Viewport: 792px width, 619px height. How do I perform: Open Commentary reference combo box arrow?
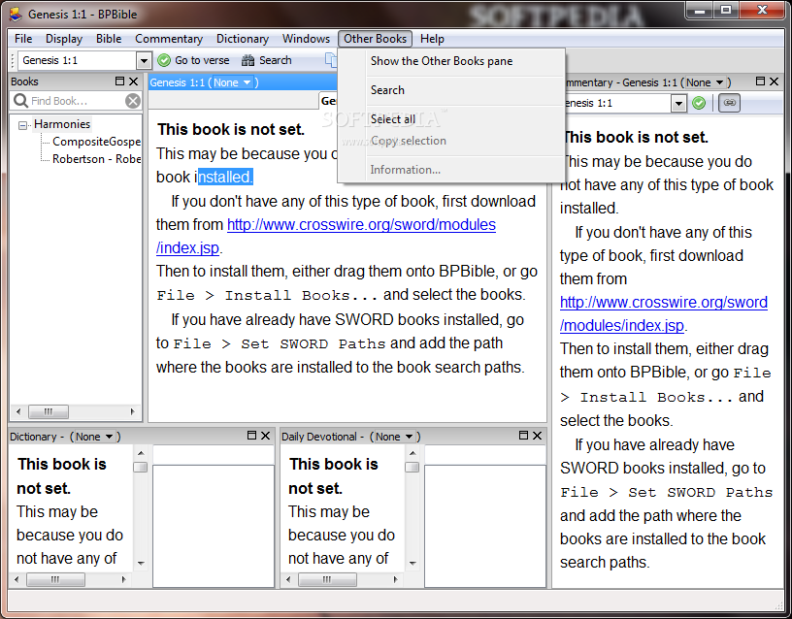678,104
